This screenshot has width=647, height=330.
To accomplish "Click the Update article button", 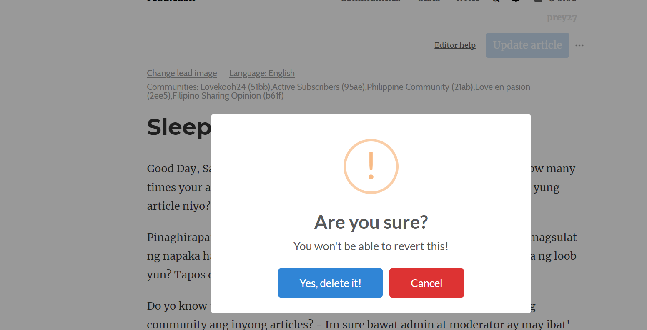I will (x=527, y=45).
